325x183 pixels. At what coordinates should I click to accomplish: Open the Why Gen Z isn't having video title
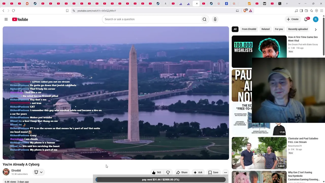[304, 176]
